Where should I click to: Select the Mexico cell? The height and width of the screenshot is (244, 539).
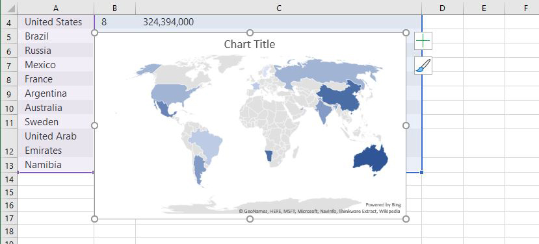(56, 65)
